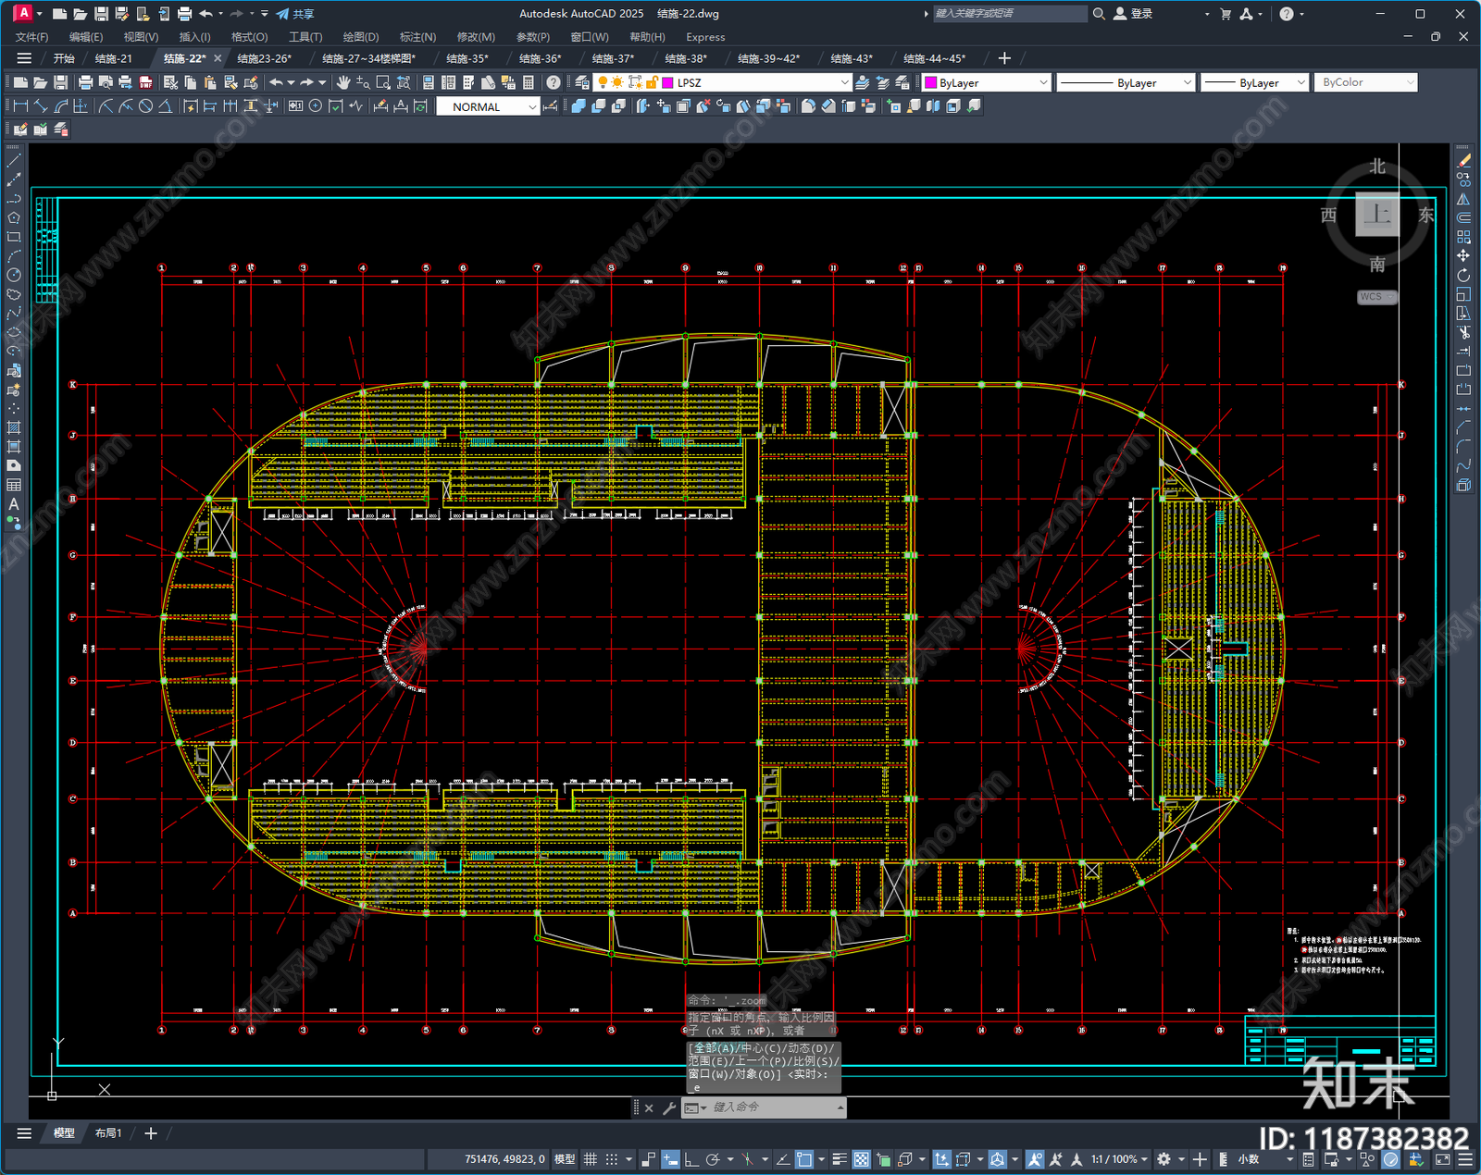Select the Linear dimension tool
This screenshot has height=1175, width=1481.
[20, 106]
